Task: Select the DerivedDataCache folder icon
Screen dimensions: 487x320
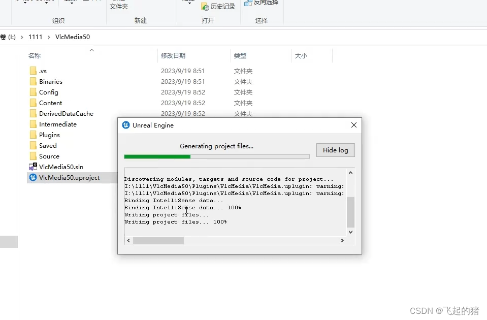Action: (33, 113)
